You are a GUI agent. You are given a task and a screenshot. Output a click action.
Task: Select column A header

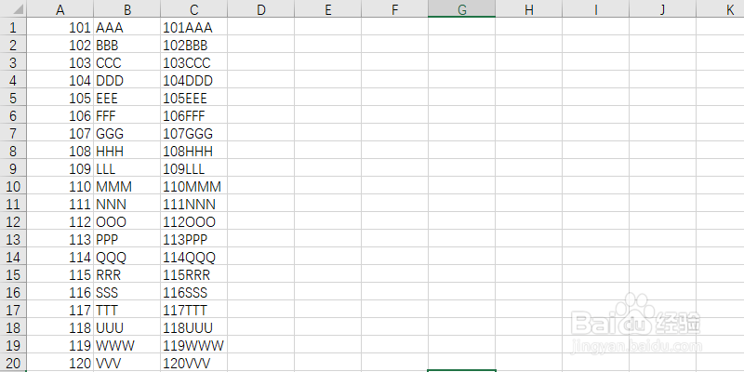[x=60, y=8]
